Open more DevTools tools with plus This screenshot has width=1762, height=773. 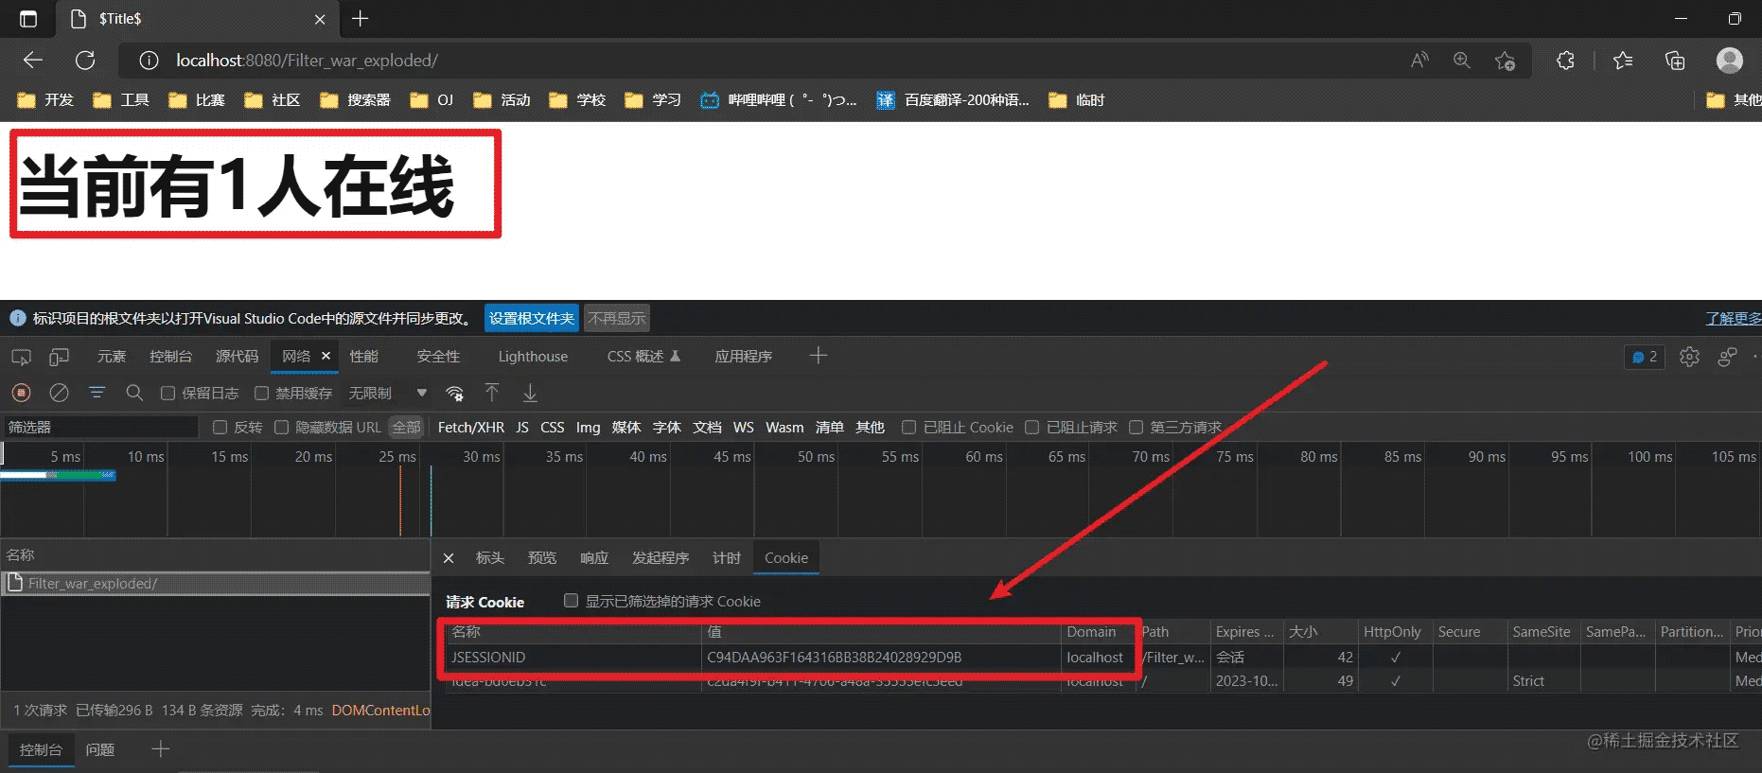[x=819, y=356]
